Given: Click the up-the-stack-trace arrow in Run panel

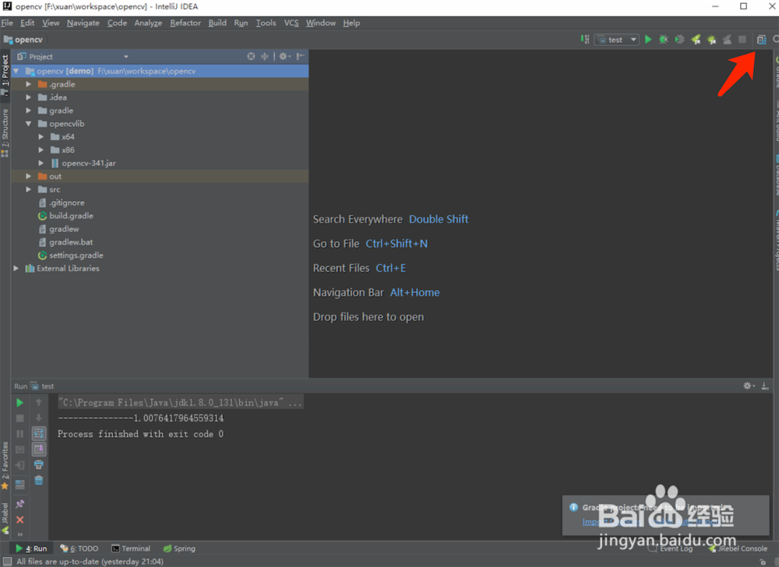Looking at the screenshot, I should [39, 402].
